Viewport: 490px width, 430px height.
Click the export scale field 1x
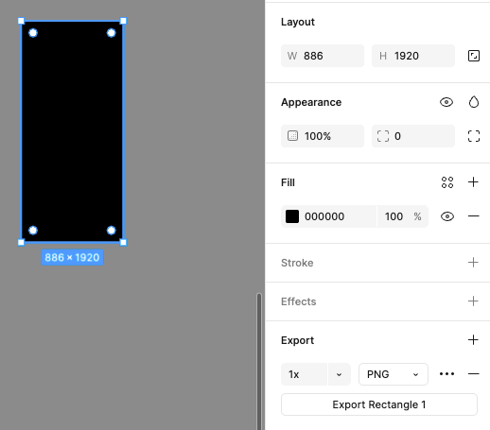pyautogui.click(x=304, y=374)
